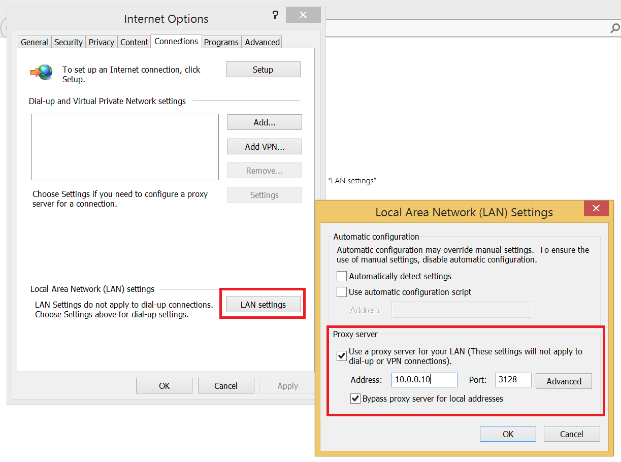Open Advanced proxy settings

(x=564, y=381)
